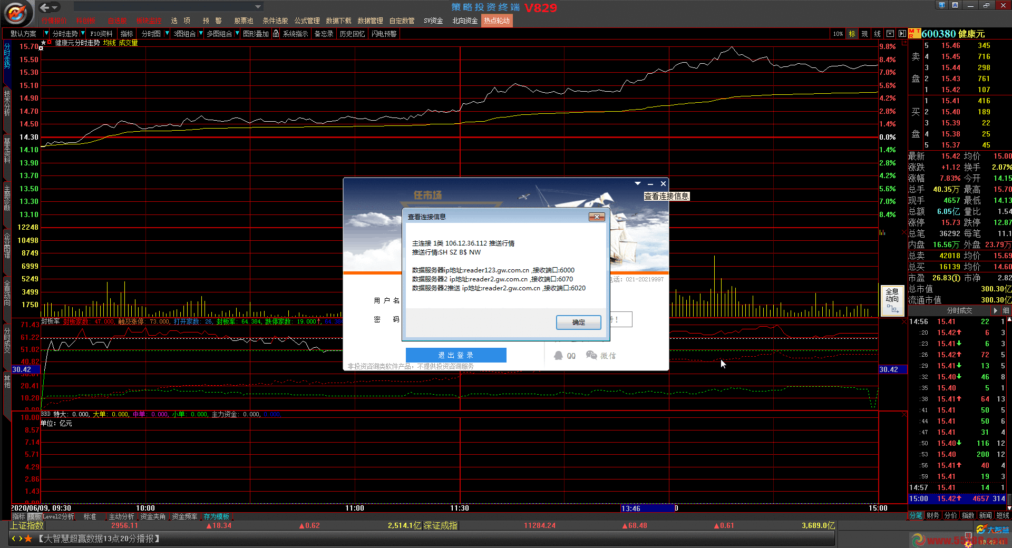Click the white gear icon near 15.70
Screen dimensions: 1012x548
coord(41,48)
